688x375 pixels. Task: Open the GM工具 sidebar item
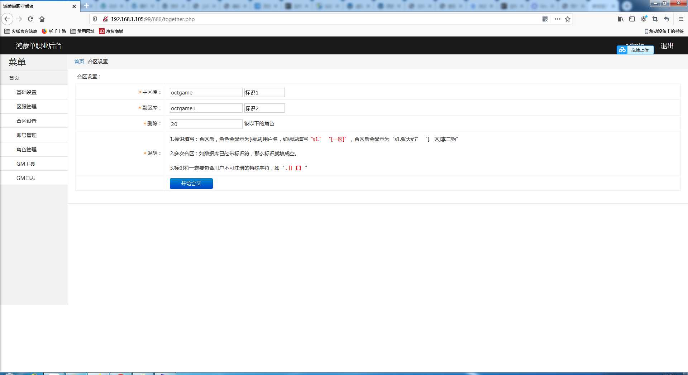click(x=26, y=164)
